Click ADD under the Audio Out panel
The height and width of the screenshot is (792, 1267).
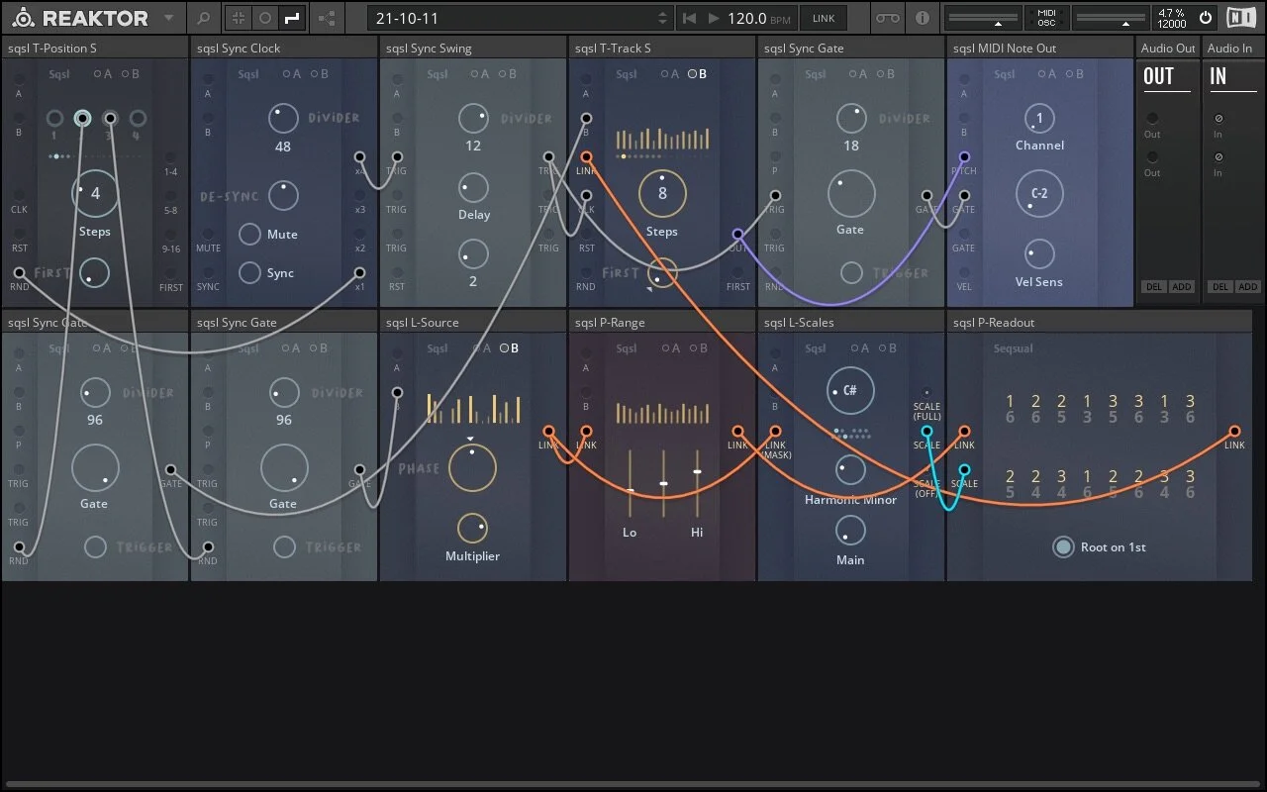pyautogui.click(x=1182, y=286)
